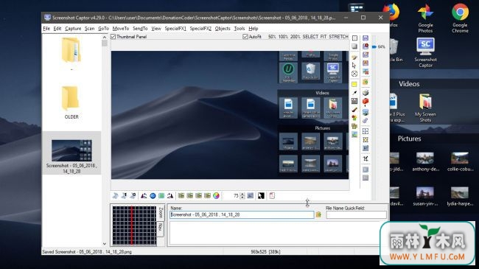Click the zoom grid preview panel
The height and width of the screenshot is (269, 479).
click(134, 226)
